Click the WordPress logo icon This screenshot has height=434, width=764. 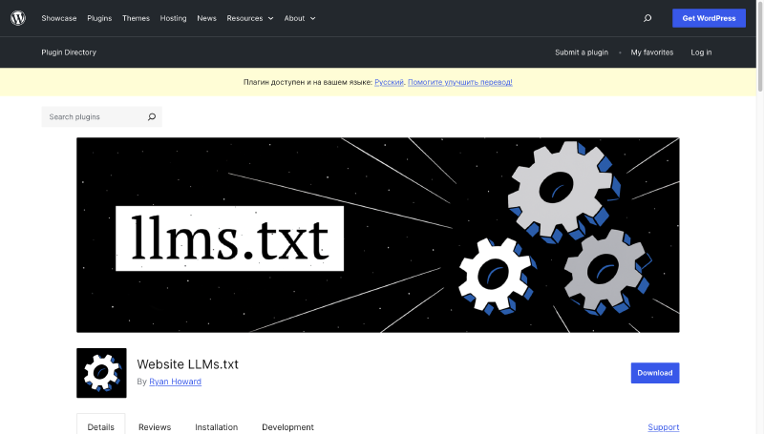[x=18, y=18]
